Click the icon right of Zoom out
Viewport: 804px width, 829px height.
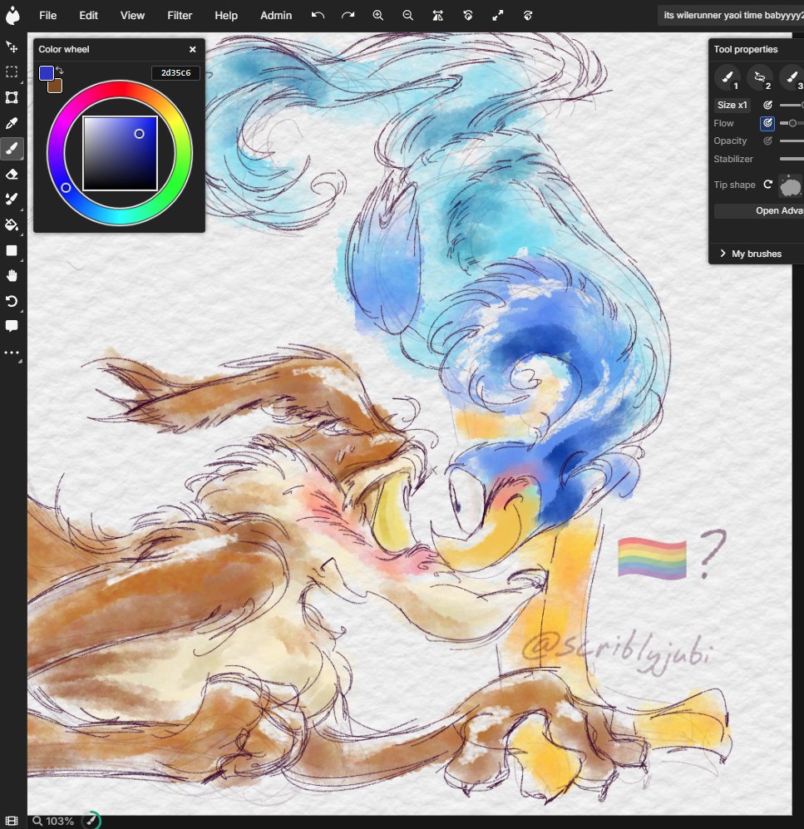pos(437,15)
